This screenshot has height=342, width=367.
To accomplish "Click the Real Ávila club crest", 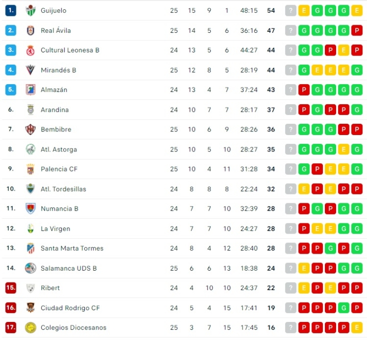I will 30,30.
